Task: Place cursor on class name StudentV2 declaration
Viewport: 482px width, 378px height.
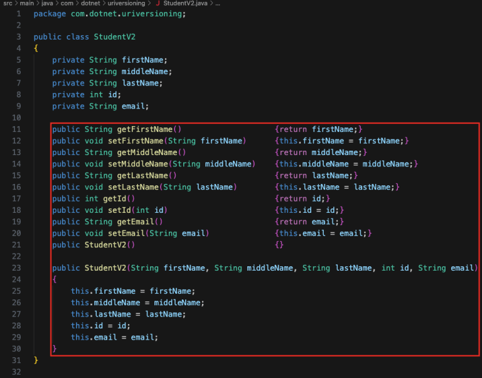Action: pos(114,37)
